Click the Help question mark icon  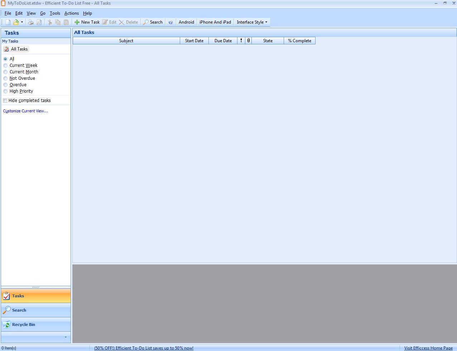(x=170, y=22)
